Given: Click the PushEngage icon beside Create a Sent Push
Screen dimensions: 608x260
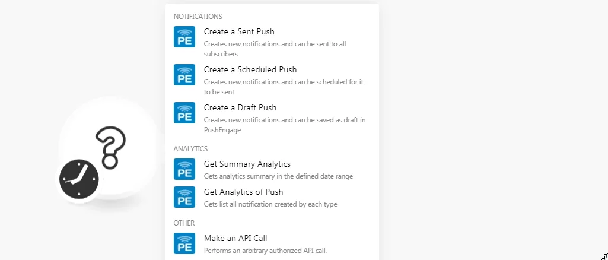Looking at the screenshot, I should (184, 37).
